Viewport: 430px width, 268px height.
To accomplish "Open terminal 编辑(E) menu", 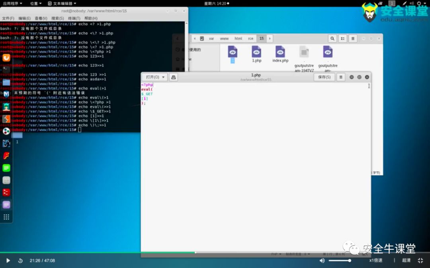I will point(24,18).
